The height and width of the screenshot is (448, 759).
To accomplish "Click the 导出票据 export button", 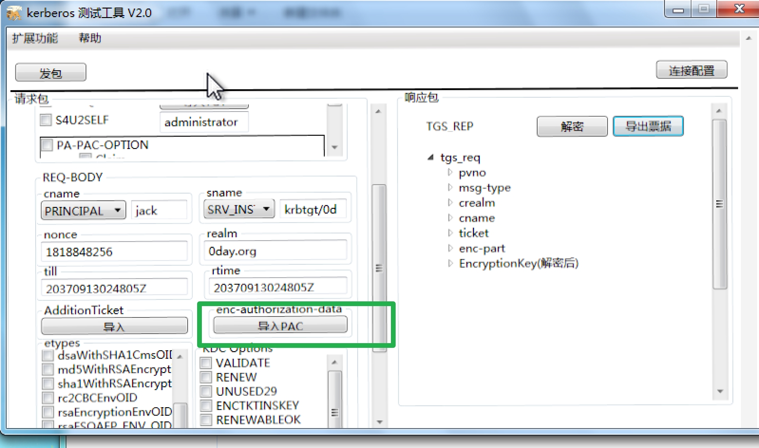I will pos(648,126).
